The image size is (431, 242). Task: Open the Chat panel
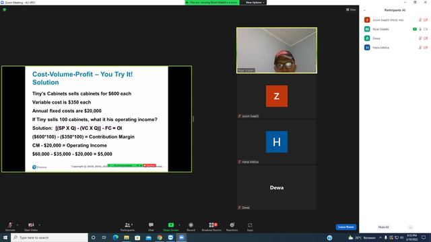pyautogui.click(x=151, y=227)
